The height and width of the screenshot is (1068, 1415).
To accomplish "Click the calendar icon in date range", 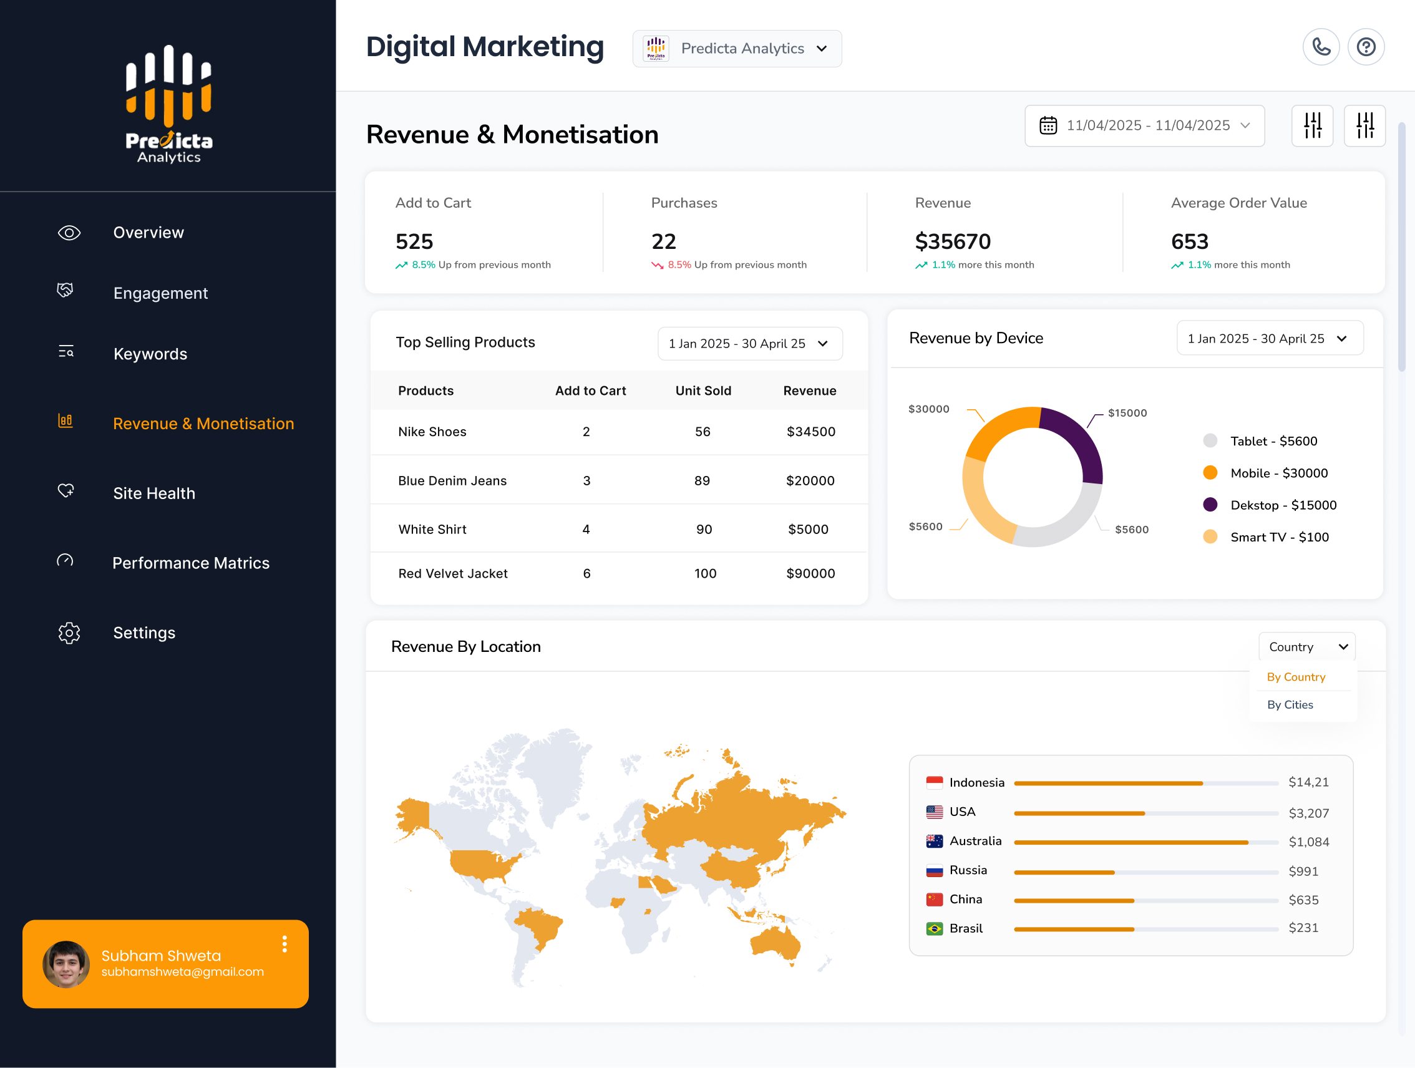I will pyautogui.click(x=1048, y=125).
